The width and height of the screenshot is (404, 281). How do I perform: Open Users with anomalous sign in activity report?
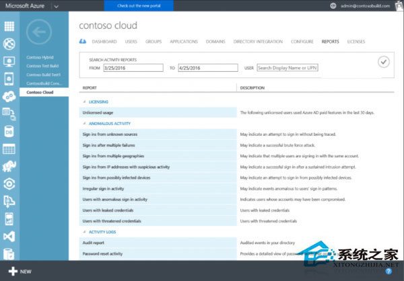pos(158,200)
